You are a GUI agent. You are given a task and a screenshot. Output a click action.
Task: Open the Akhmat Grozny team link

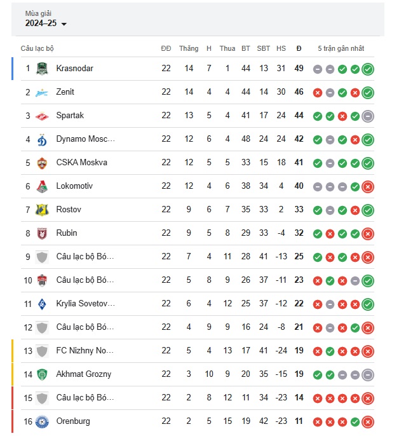coord(84,374)
